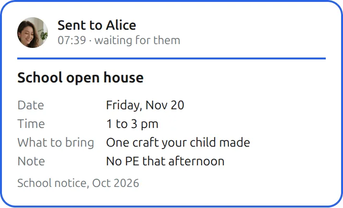343x208 pixels.
Task: Click the '07:39 · waiting for them' status
Action: (x=119, y=40)
